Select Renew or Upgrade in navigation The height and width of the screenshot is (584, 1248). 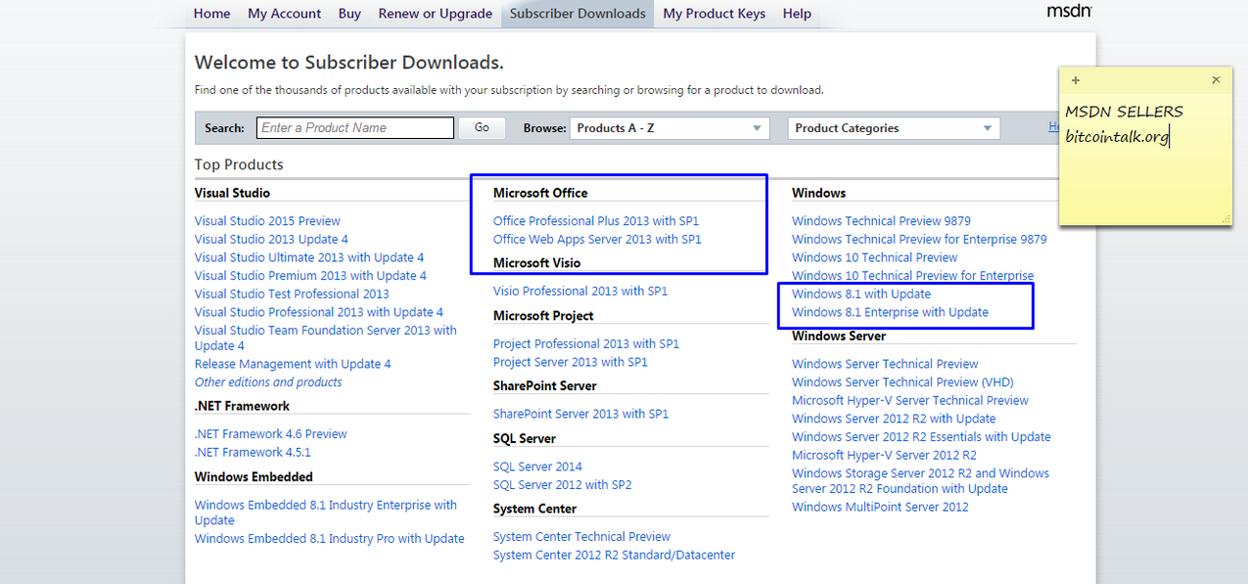(436, 14)
